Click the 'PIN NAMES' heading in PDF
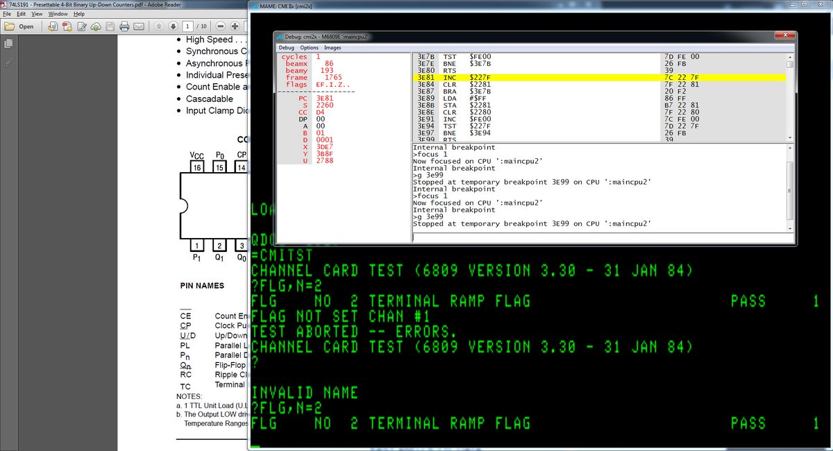 coord(203,285)
